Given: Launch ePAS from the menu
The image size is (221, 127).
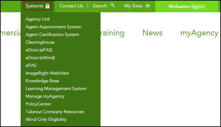Looking at the screenshot, I should pos(31,65).
